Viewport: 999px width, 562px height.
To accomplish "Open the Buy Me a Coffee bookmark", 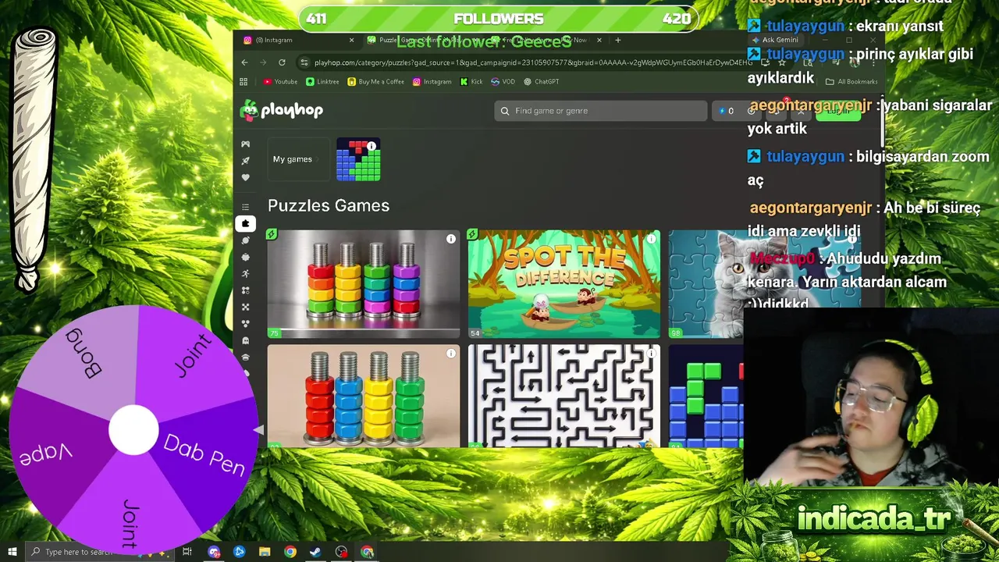I will pyautogui.click(x=375, y=81).
